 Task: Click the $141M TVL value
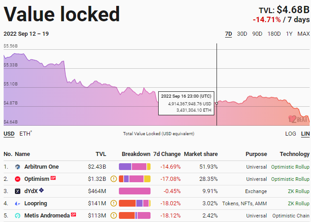97,203
